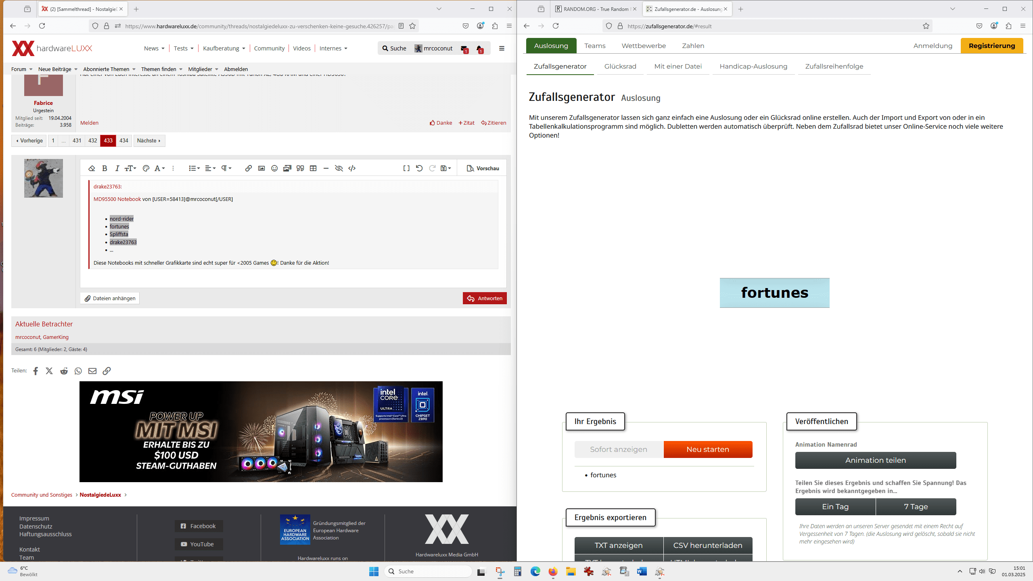Screen dimensions: 1033x581
Task: Switch to the Glücksrad tab
Action: pyautogui.click(x=620, y=66)
